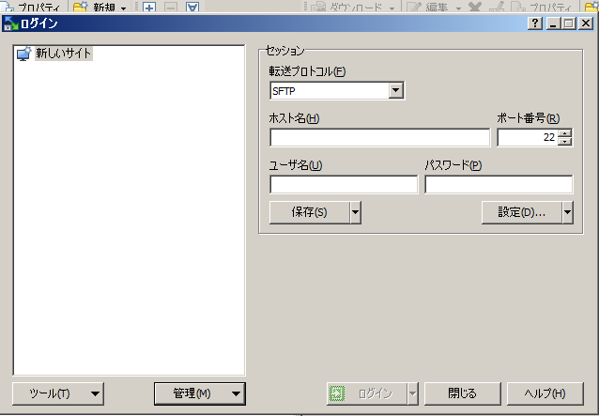Open the 管理(M) menu button
The image size is (599, 416).
(x=200, y=393)
